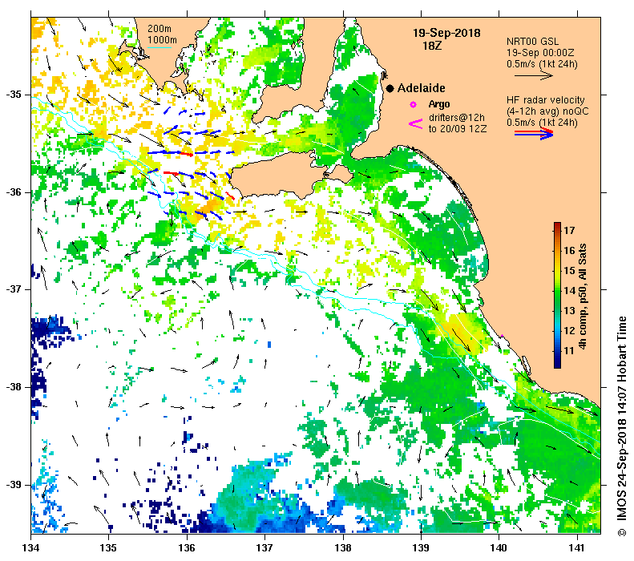Click the 'HF radar velocity' legend heading

click(x=546, y=100)
